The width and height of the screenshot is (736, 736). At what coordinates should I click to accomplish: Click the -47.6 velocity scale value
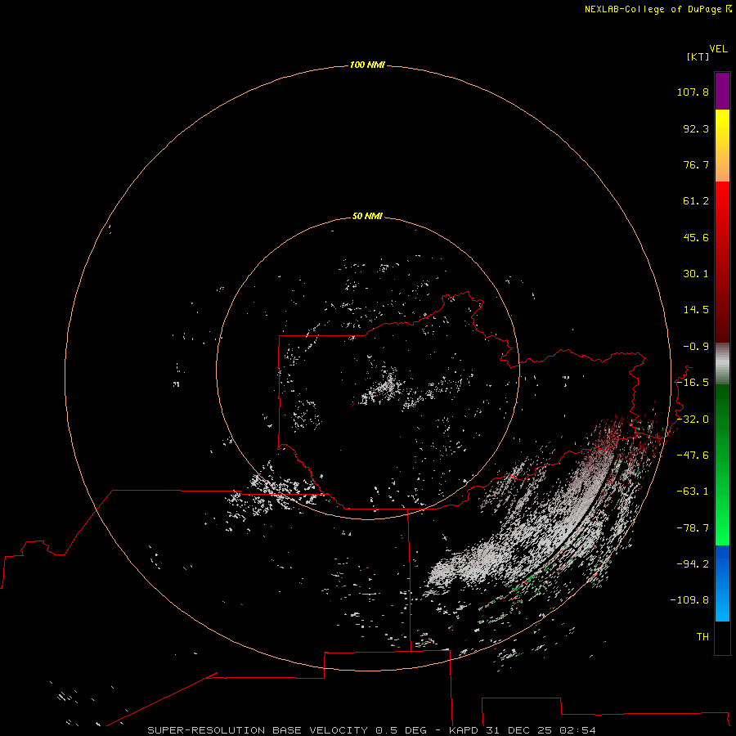[693, 456]
